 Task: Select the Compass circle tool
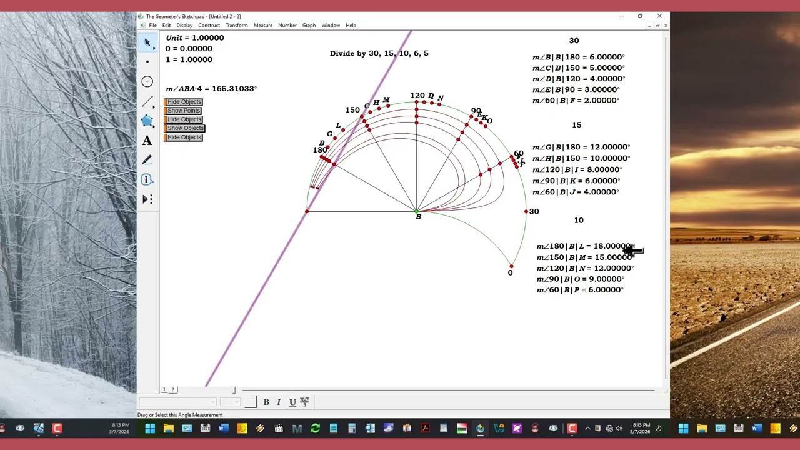pyautogui.click(x=147, y=81)
